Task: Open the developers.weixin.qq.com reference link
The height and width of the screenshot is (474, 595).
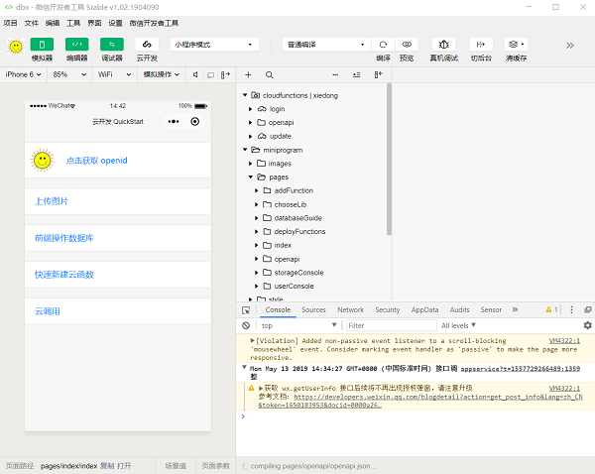Action: coord(420,401)
